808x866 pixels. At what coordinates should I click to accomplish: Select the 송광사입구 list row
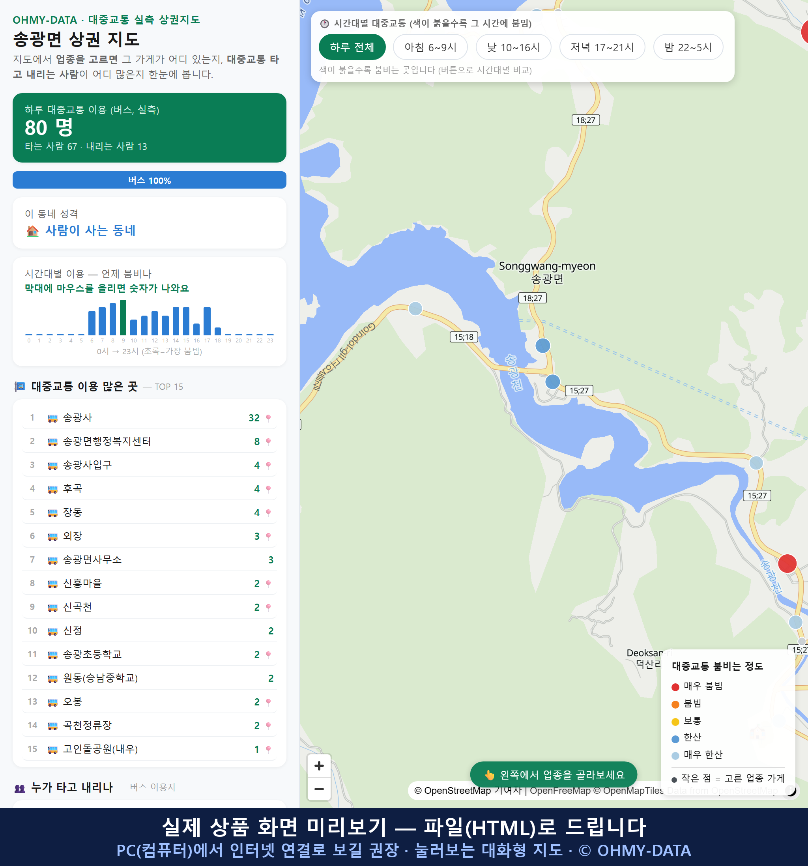point(150,465)
